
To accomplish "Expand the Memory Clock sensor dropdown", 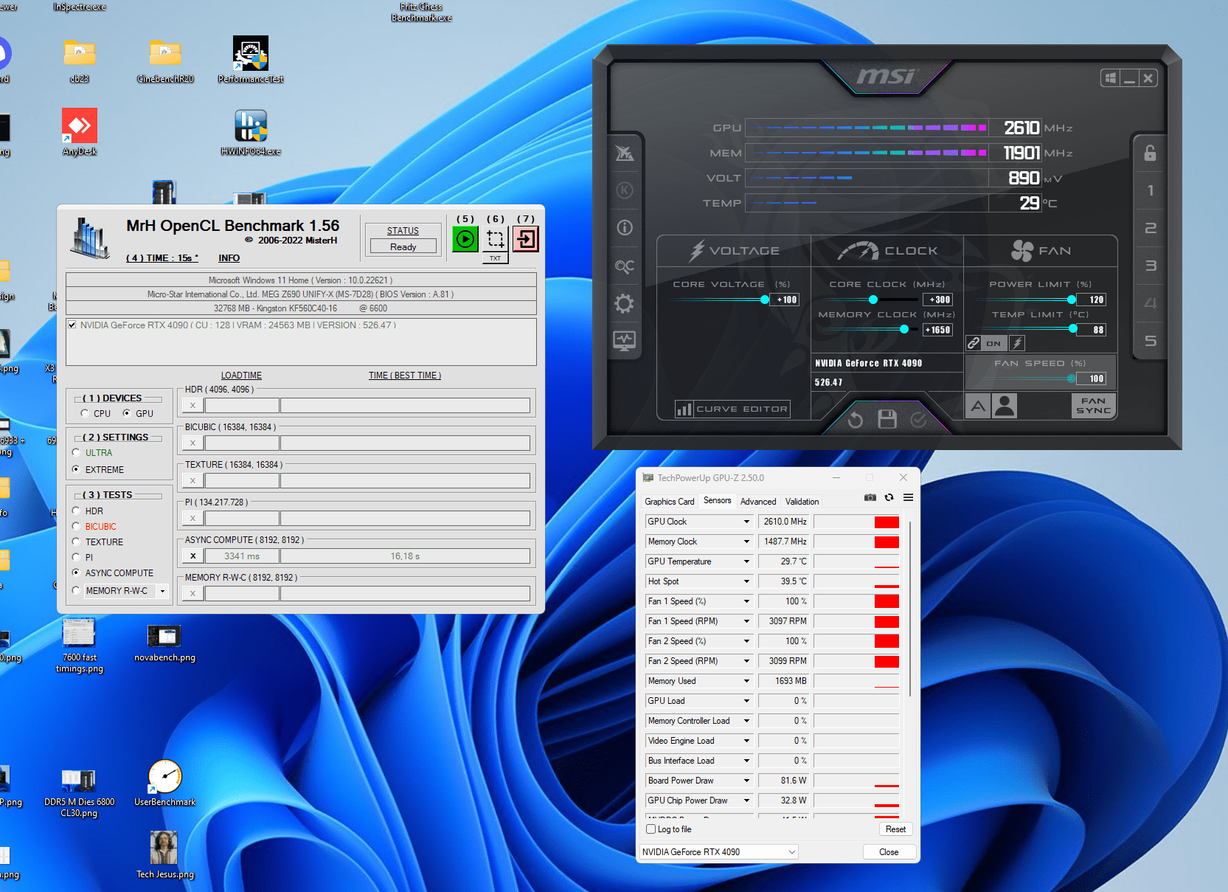I will coord(746,542).
